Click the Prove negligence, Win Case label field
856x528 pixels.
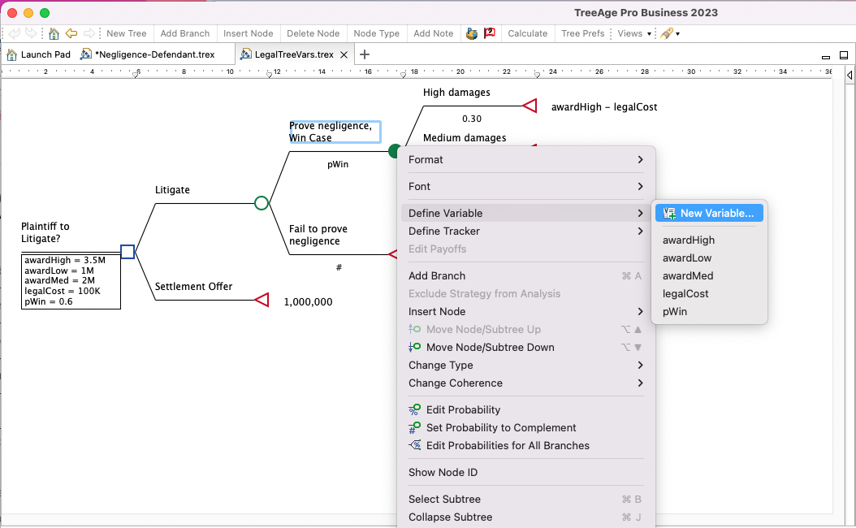pyautogui.click(x=335, y=132)
